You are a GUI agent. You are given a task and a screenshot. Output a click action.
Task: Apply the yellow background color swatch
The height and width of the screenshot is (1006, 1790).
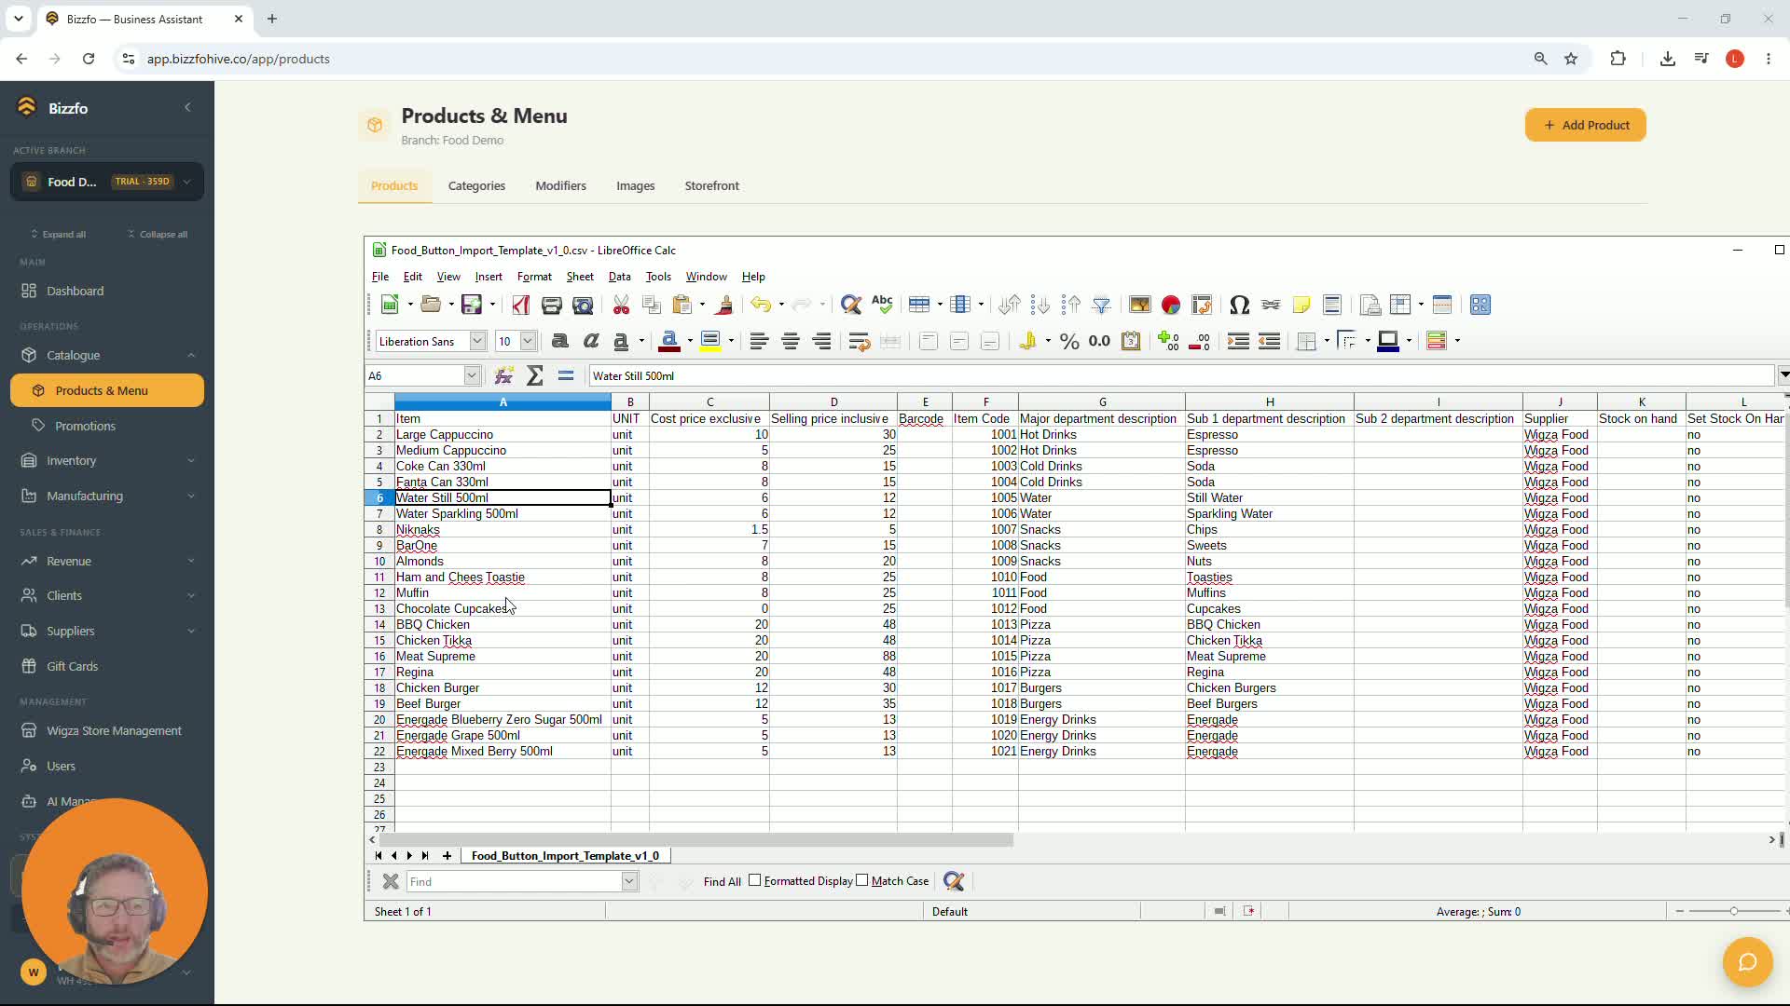coord(710,341)
